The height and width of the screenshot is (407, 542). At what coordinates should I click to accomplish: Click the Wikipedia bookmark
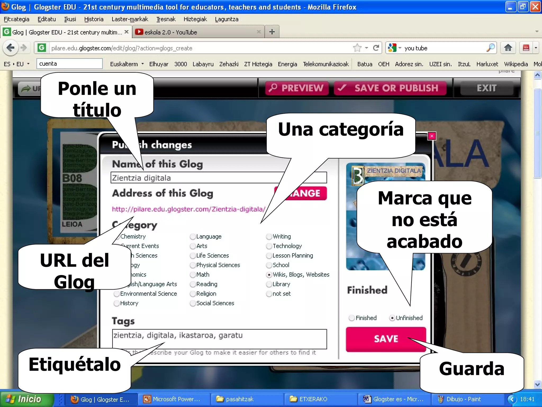point(516,64)
